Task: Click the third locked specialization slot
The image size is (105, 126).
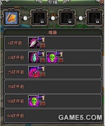Action: coord(67,18)
